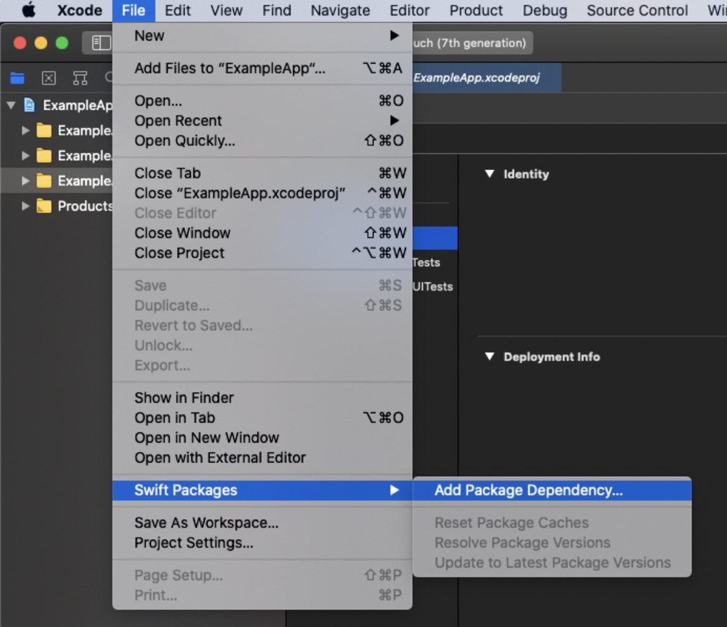Select the Products folder row
Viewport: 727px width, 627px height.
coord(57,206)
